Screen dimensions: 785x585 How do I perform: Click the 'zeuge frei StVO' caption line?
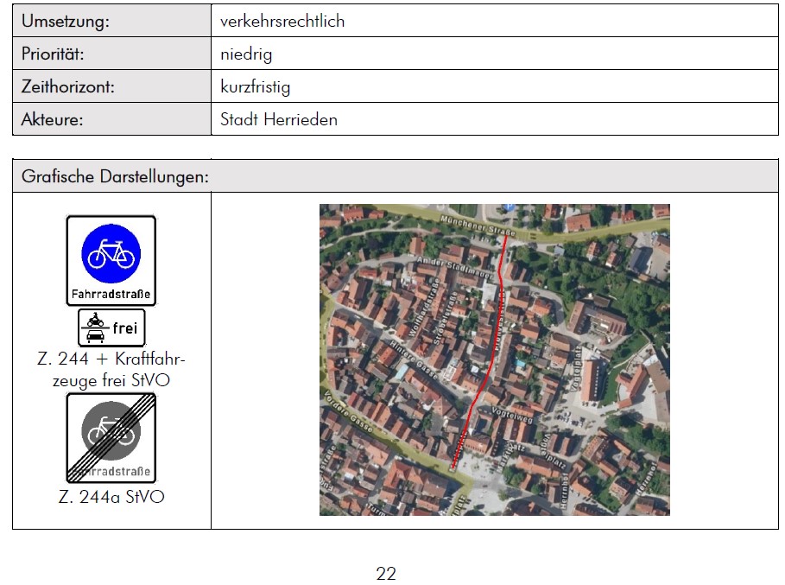(x=111, y=380)
